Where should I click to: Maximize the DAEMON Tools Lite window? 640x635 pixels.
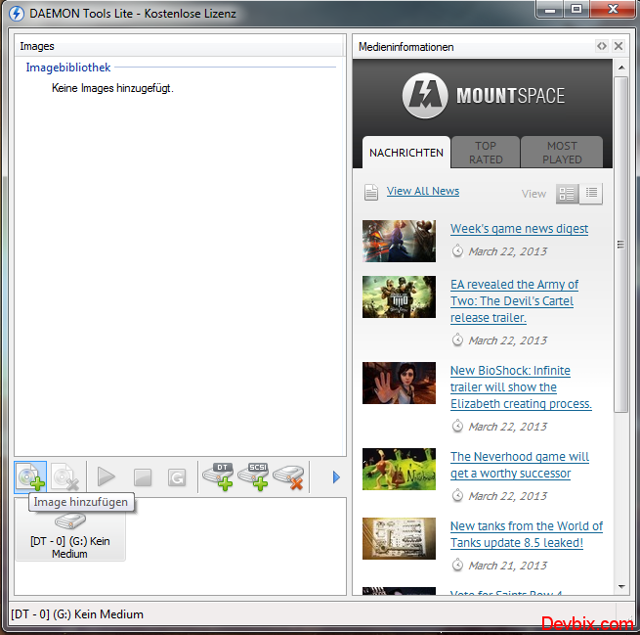[576, 10]
